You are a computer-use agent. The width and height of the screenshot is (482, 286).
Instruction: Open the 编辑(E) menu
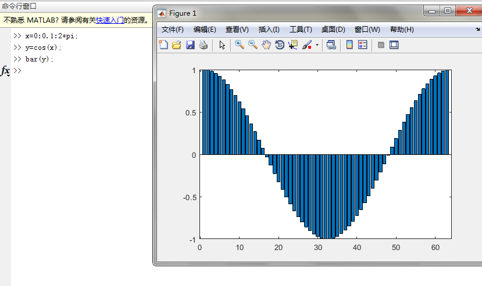tap(205, 30)
